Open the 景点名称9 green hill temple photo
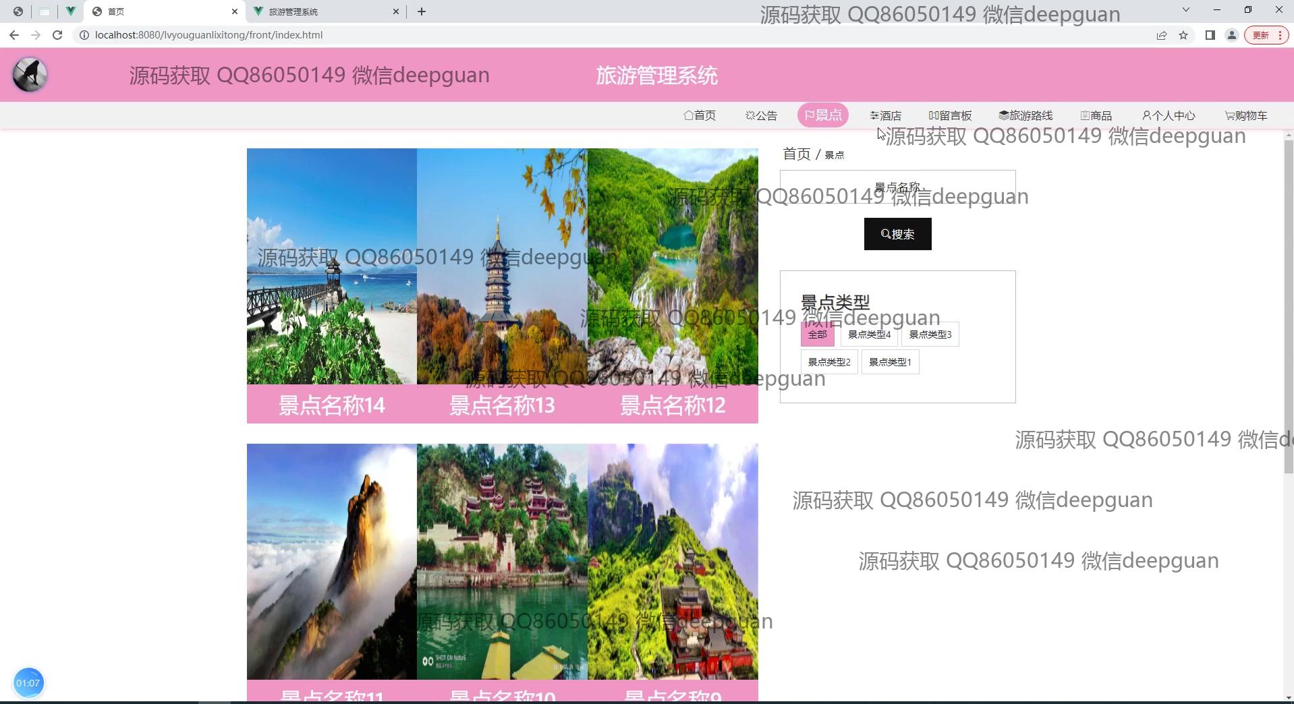This screenshot has height=704, width=1294. pyautogui.click(x=673, y=562)
